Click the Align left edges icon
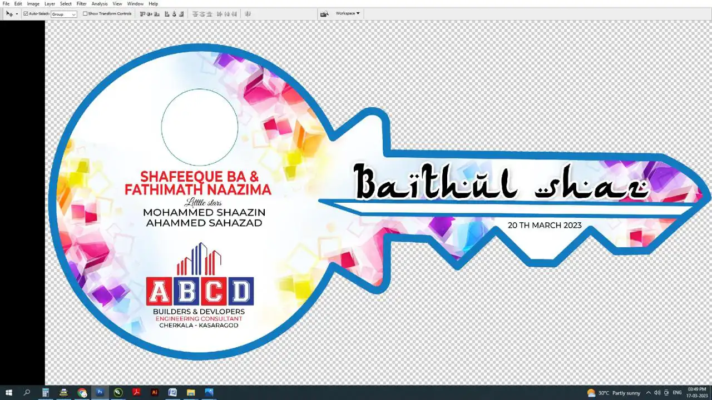The image size is (712, 400). click(x=166, y=14)
